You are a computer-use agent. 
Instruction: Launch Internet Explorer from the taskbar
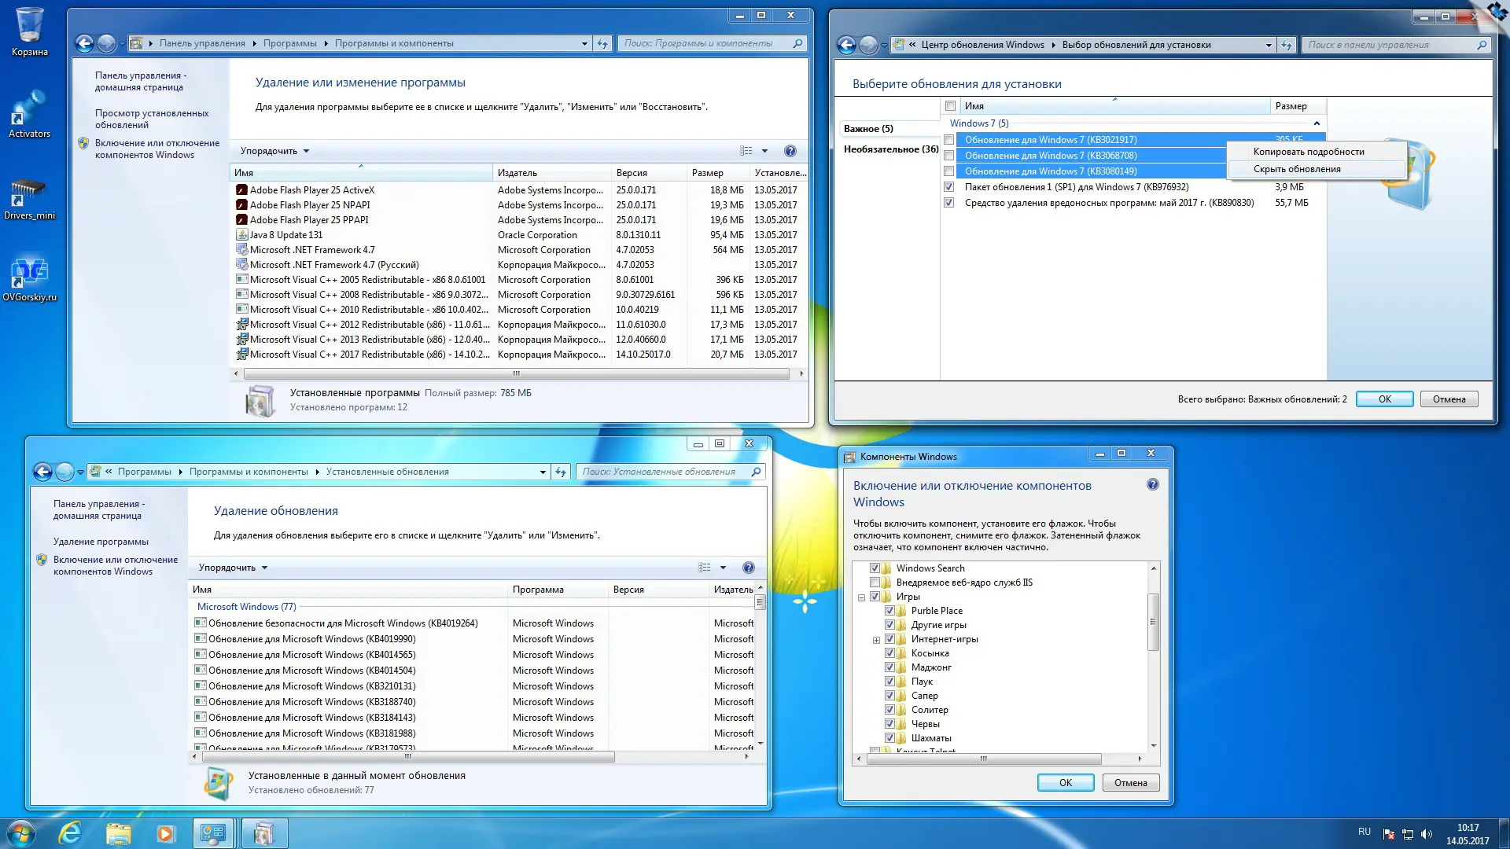coord(70,833)
